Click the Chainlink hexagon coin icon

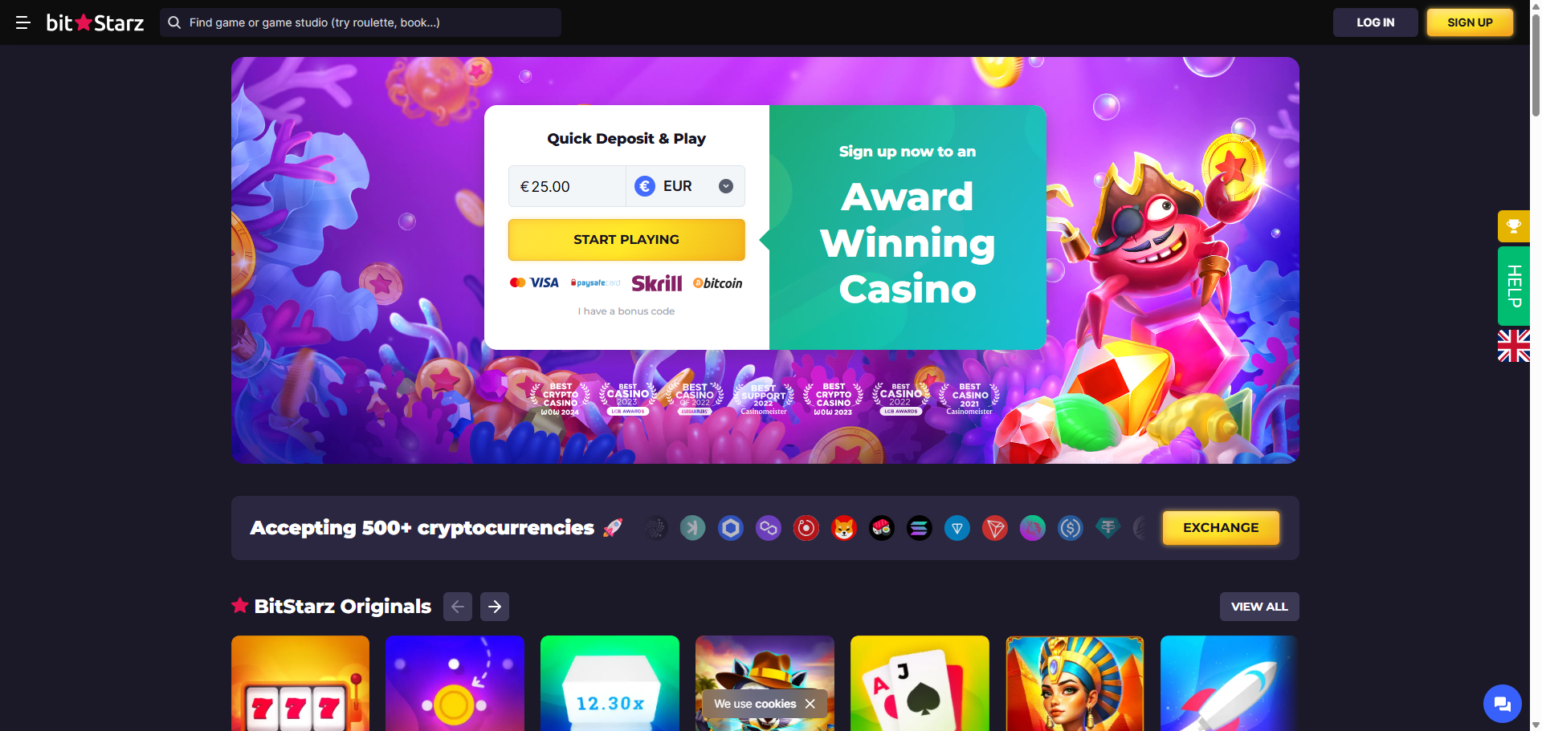click(731, 528)
